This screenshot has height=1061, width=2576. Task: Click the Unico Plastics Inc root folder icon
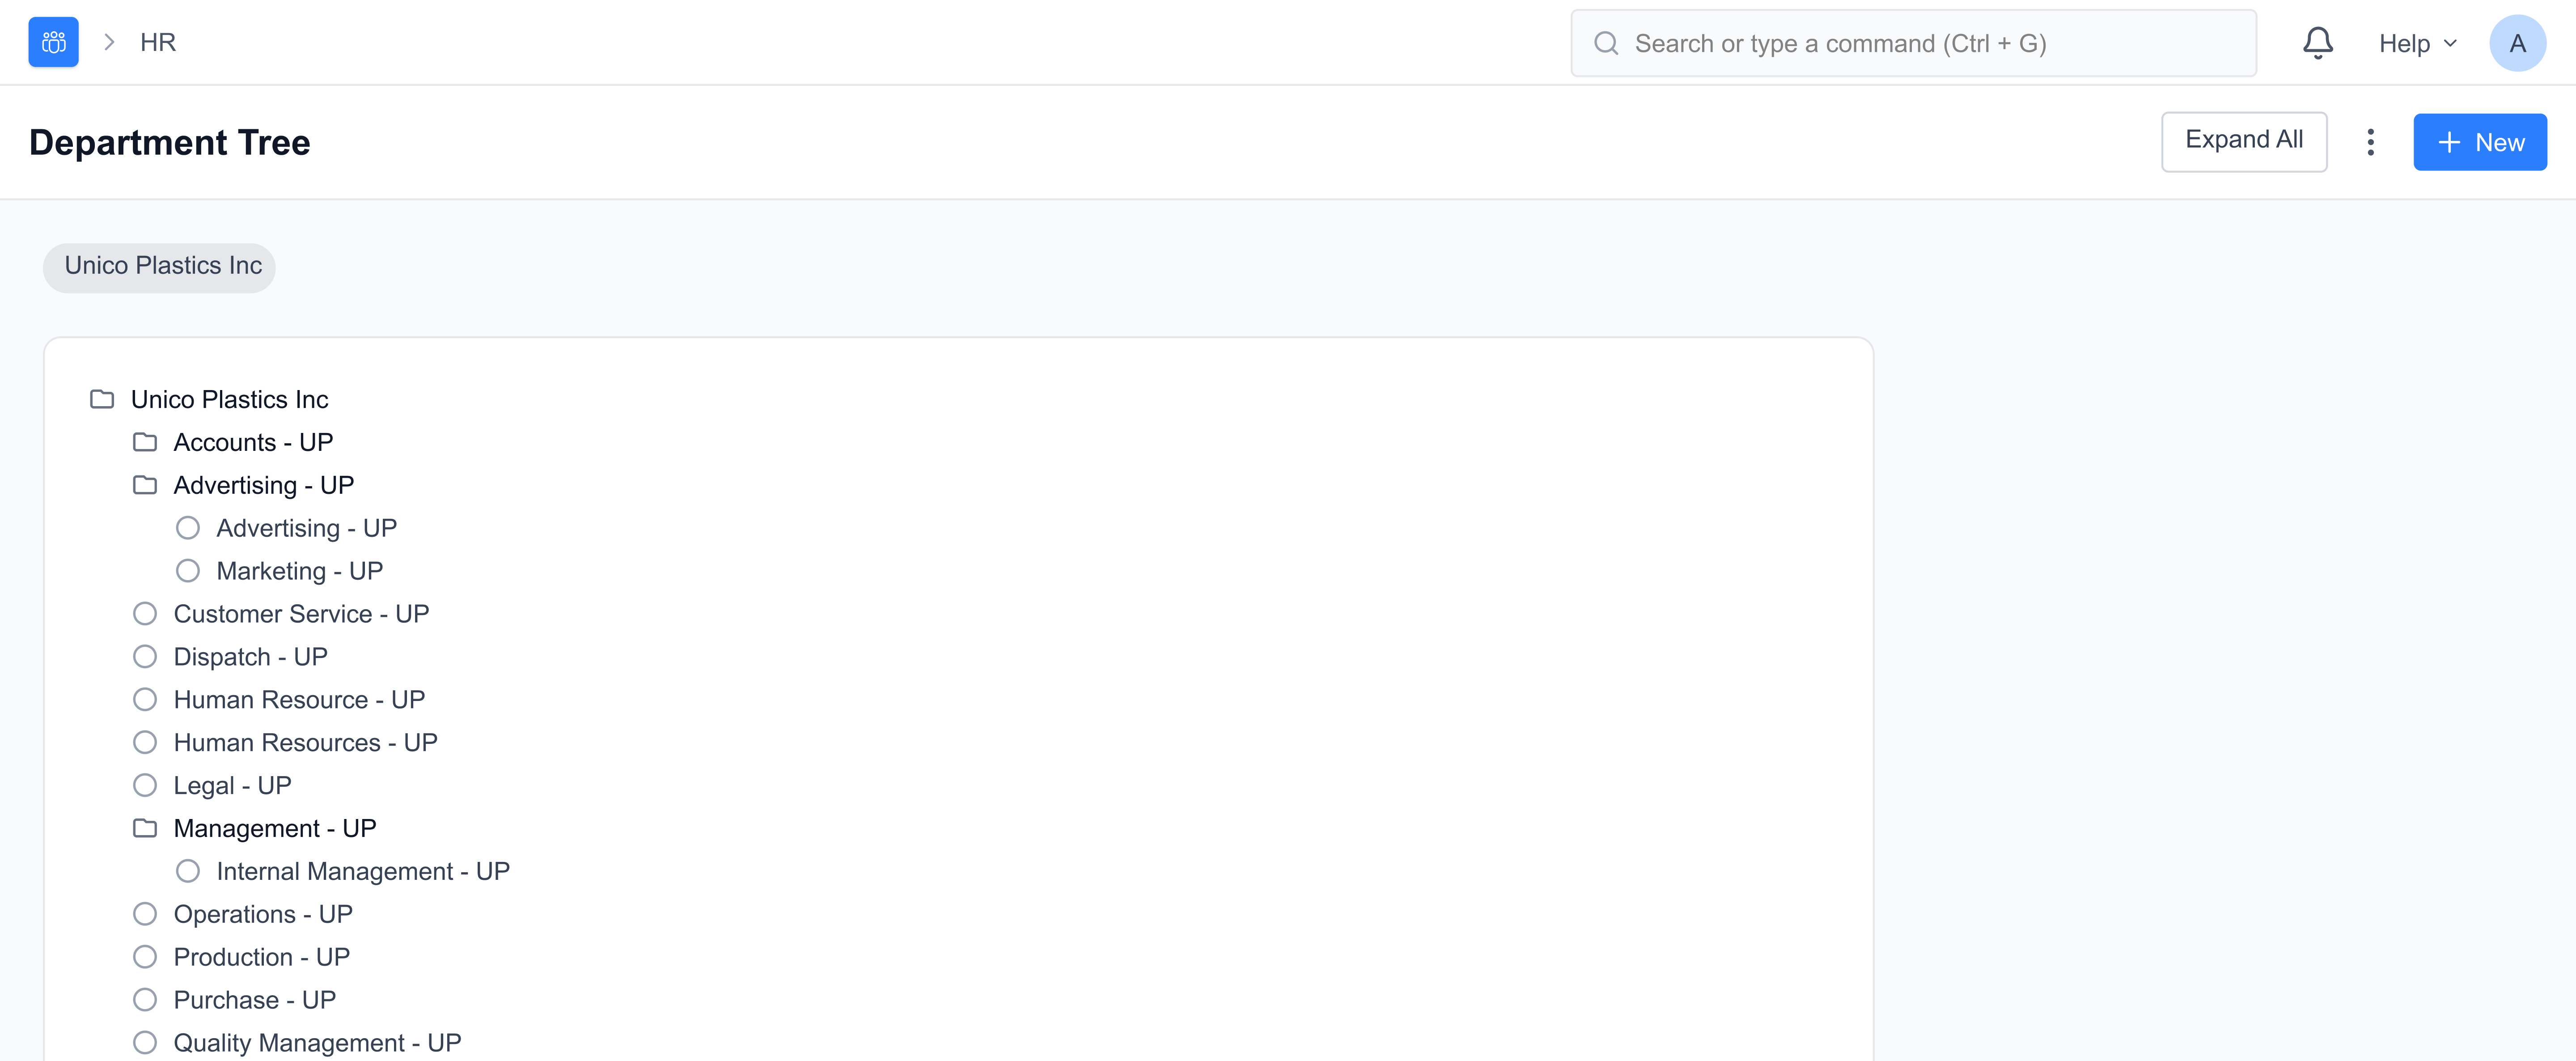coord(102,399)
